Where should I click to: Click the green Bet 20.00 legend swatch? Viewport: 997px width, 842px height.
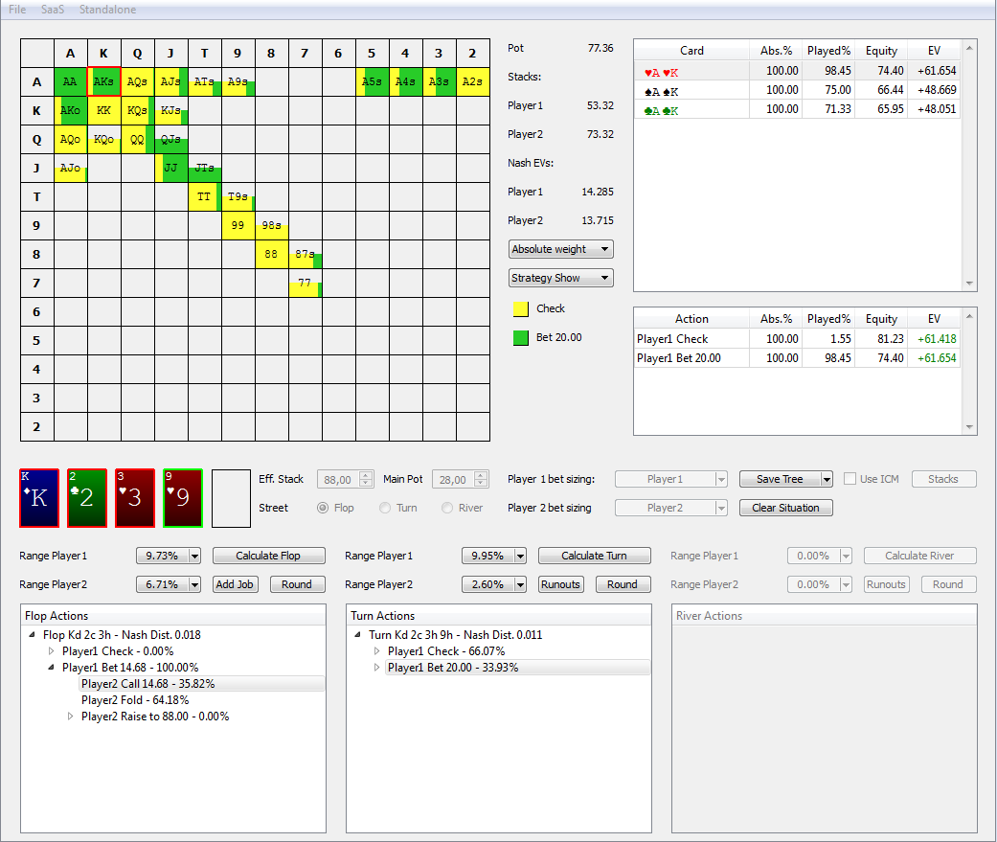521,338
